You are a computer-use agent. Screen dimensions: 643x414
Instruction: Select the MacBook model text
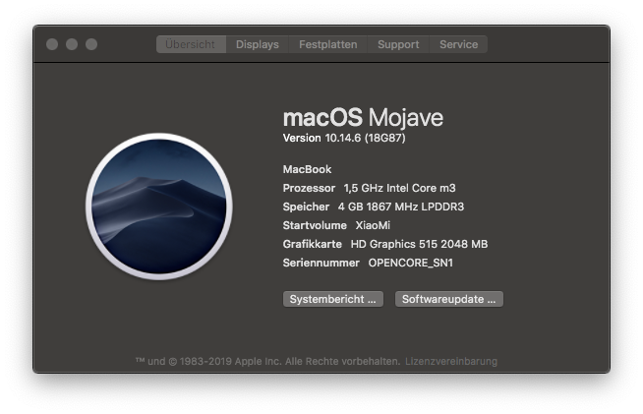307,169
